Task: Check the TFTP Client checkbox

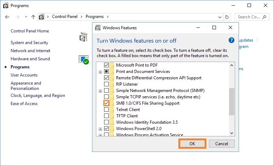Action: [106, 116]
